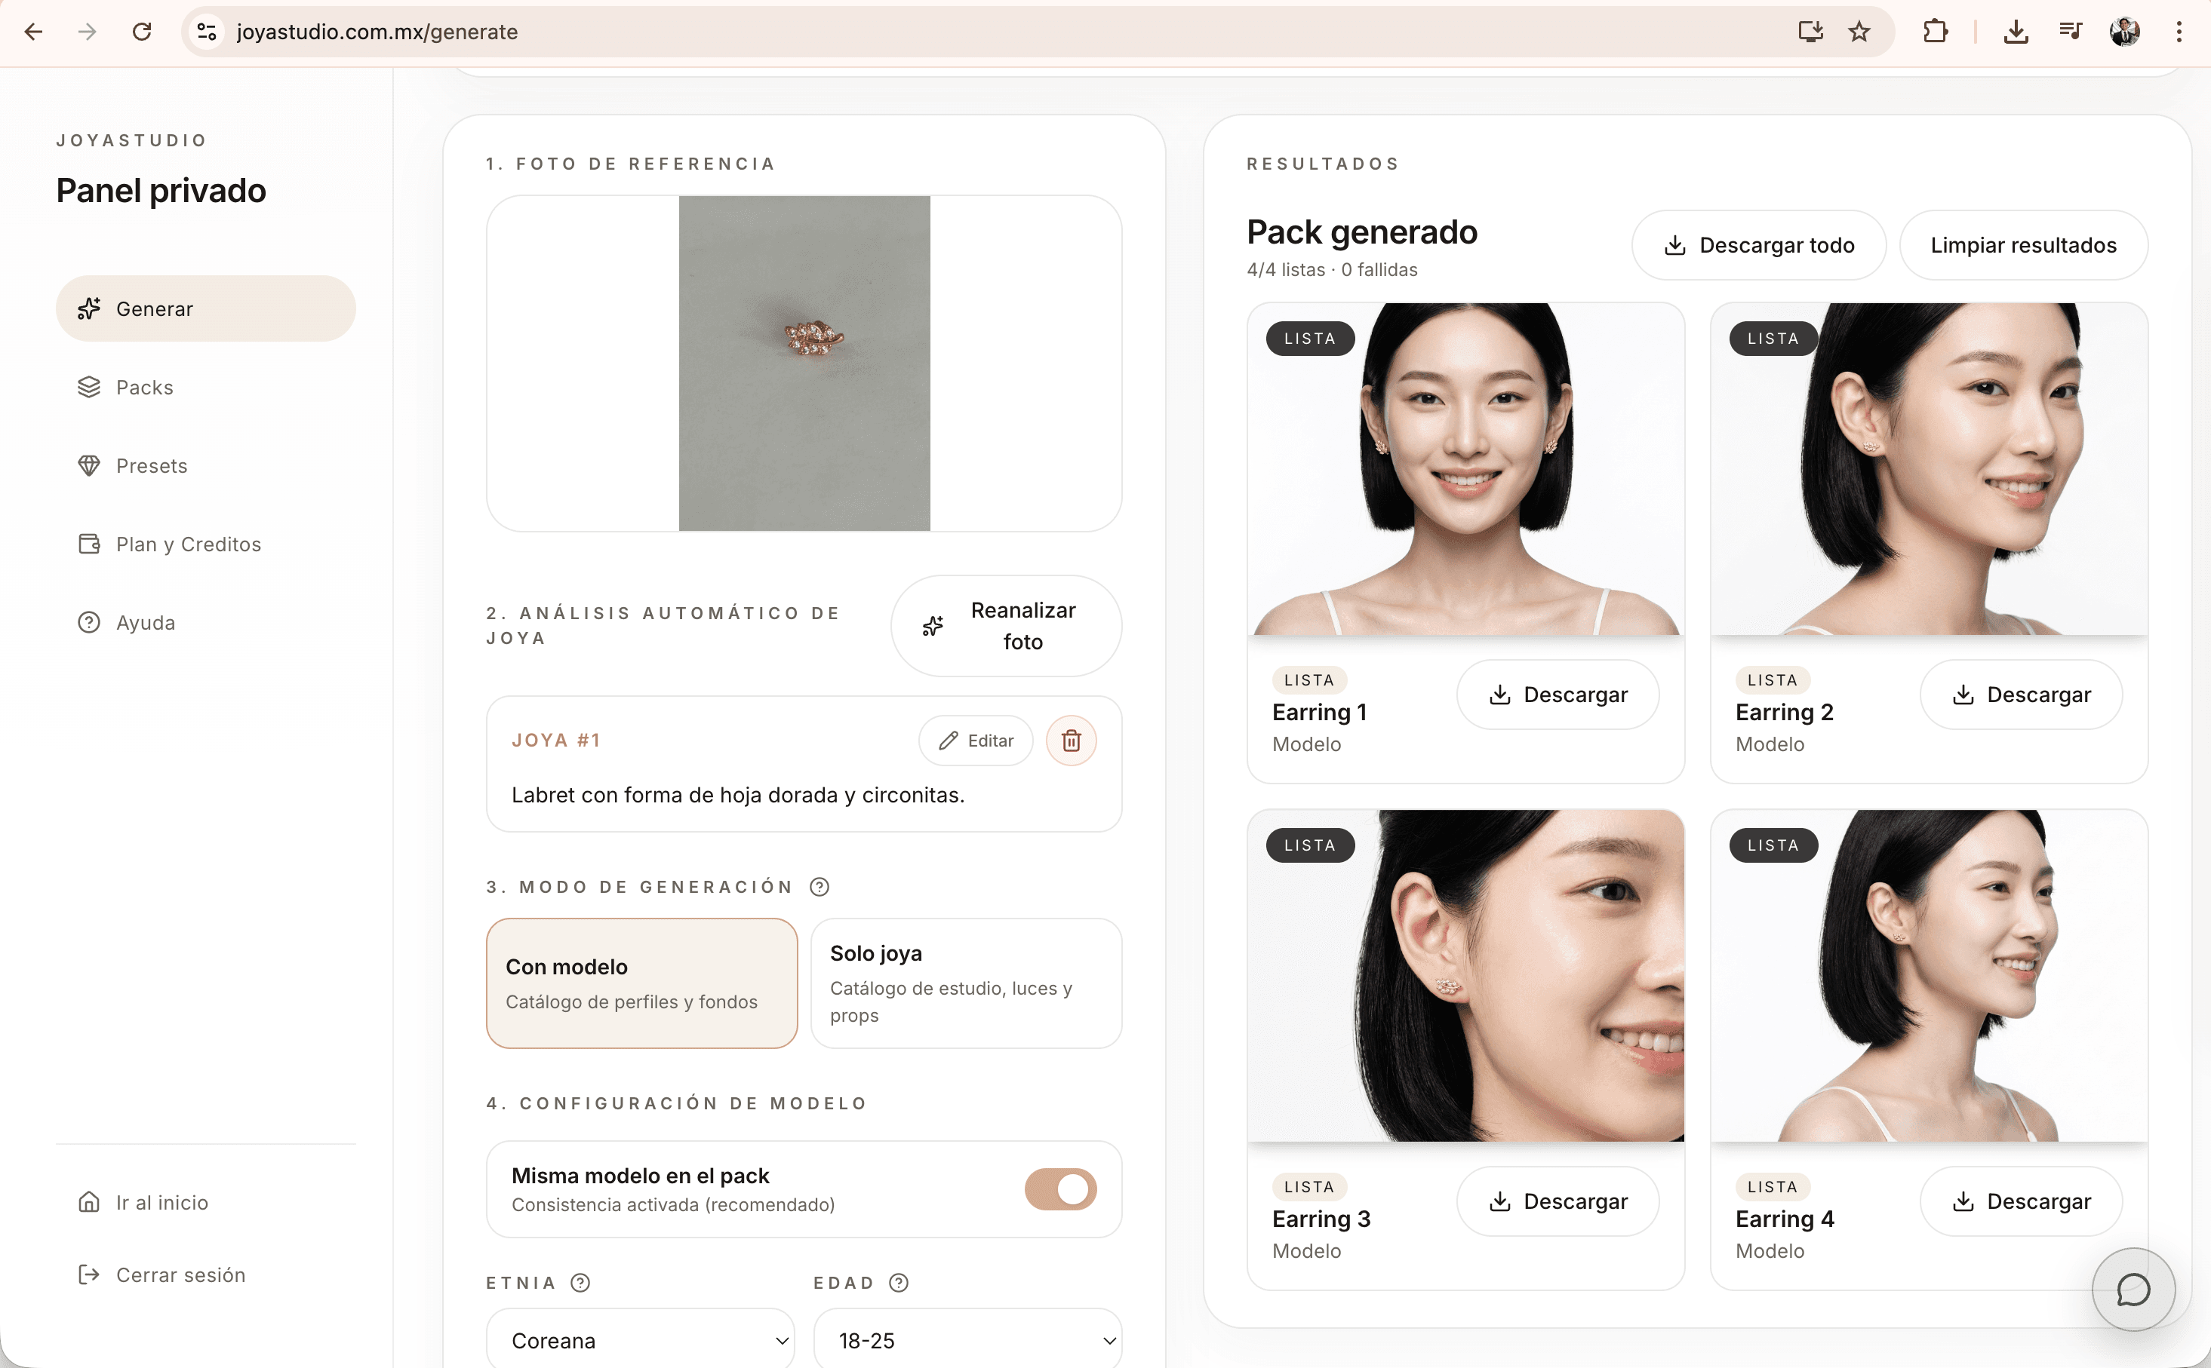Toggle Misma modelo en el pack switch

(x=1059, y=1189)
